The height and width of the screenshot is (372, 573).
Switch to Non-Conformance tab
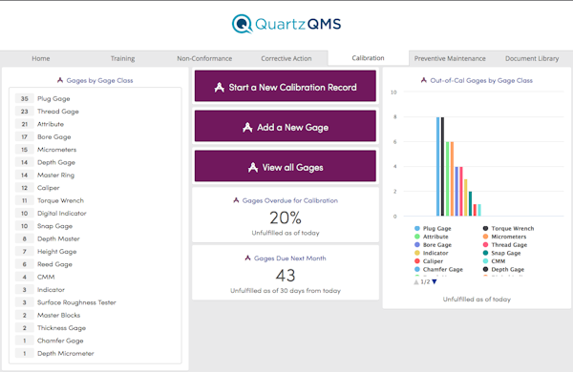(x=204, y=58)
